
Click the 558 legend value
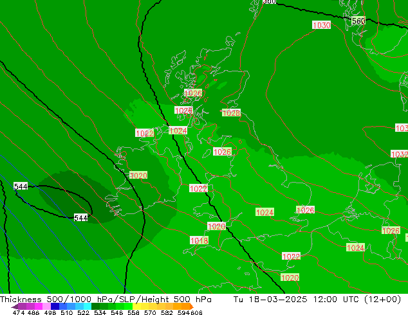point(133,312)
